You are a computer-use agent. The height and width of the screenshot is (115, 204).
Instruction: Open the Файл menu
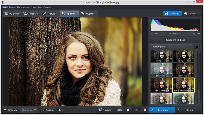5,7
